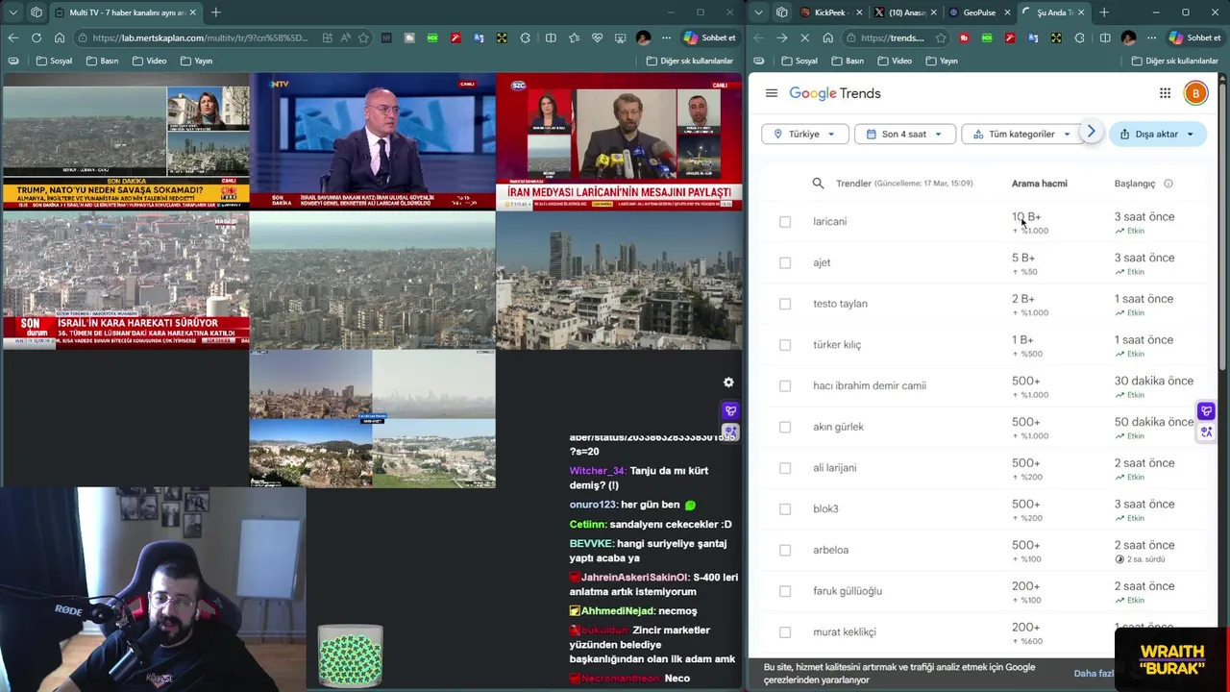Check the türker kılıç checkbox
Image resolution: width=1230 pixels, height=692 pixels.
click(785, 345)
